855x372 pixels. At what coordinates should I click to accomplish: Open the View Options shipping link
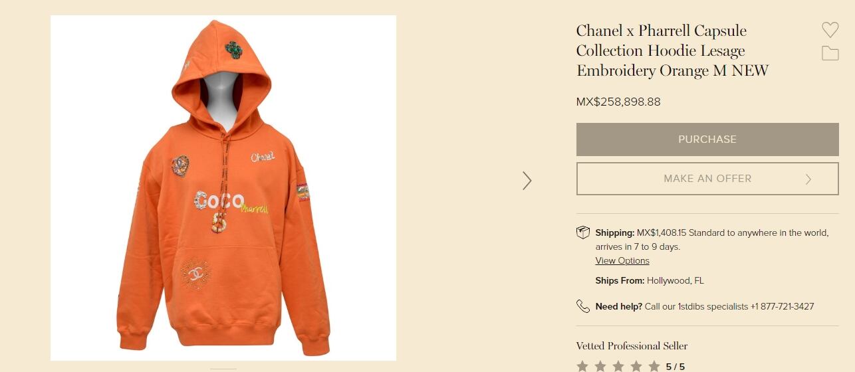tap(622, 260)
